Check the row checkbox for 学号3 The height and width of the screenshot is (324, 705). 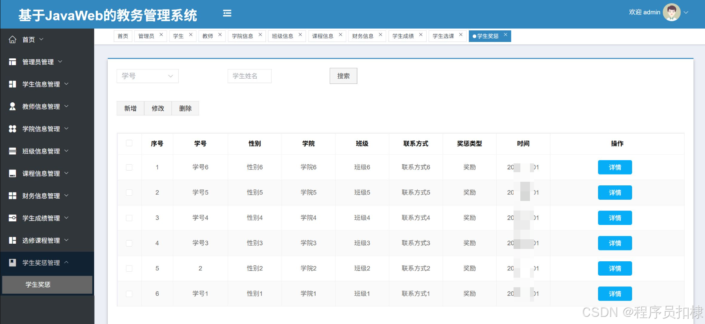[x=129, y=243]
